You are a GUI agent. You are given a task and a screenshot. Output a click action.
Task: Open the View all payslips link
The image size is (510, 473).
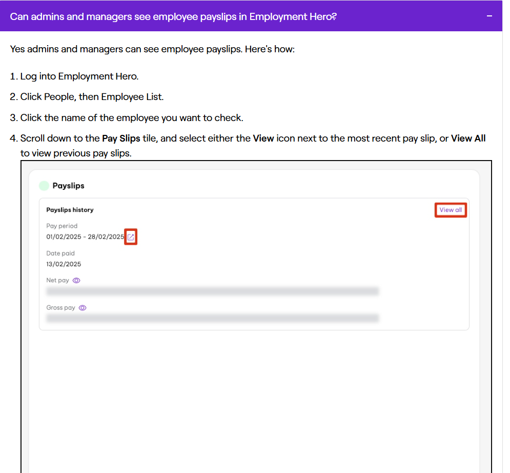[451, 210]
